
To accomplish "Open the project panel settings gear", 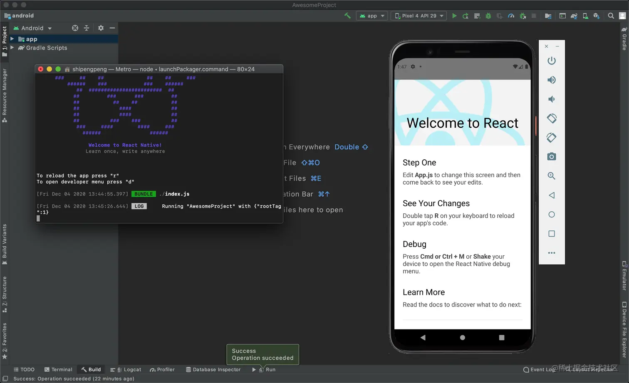I will [101, 28].
